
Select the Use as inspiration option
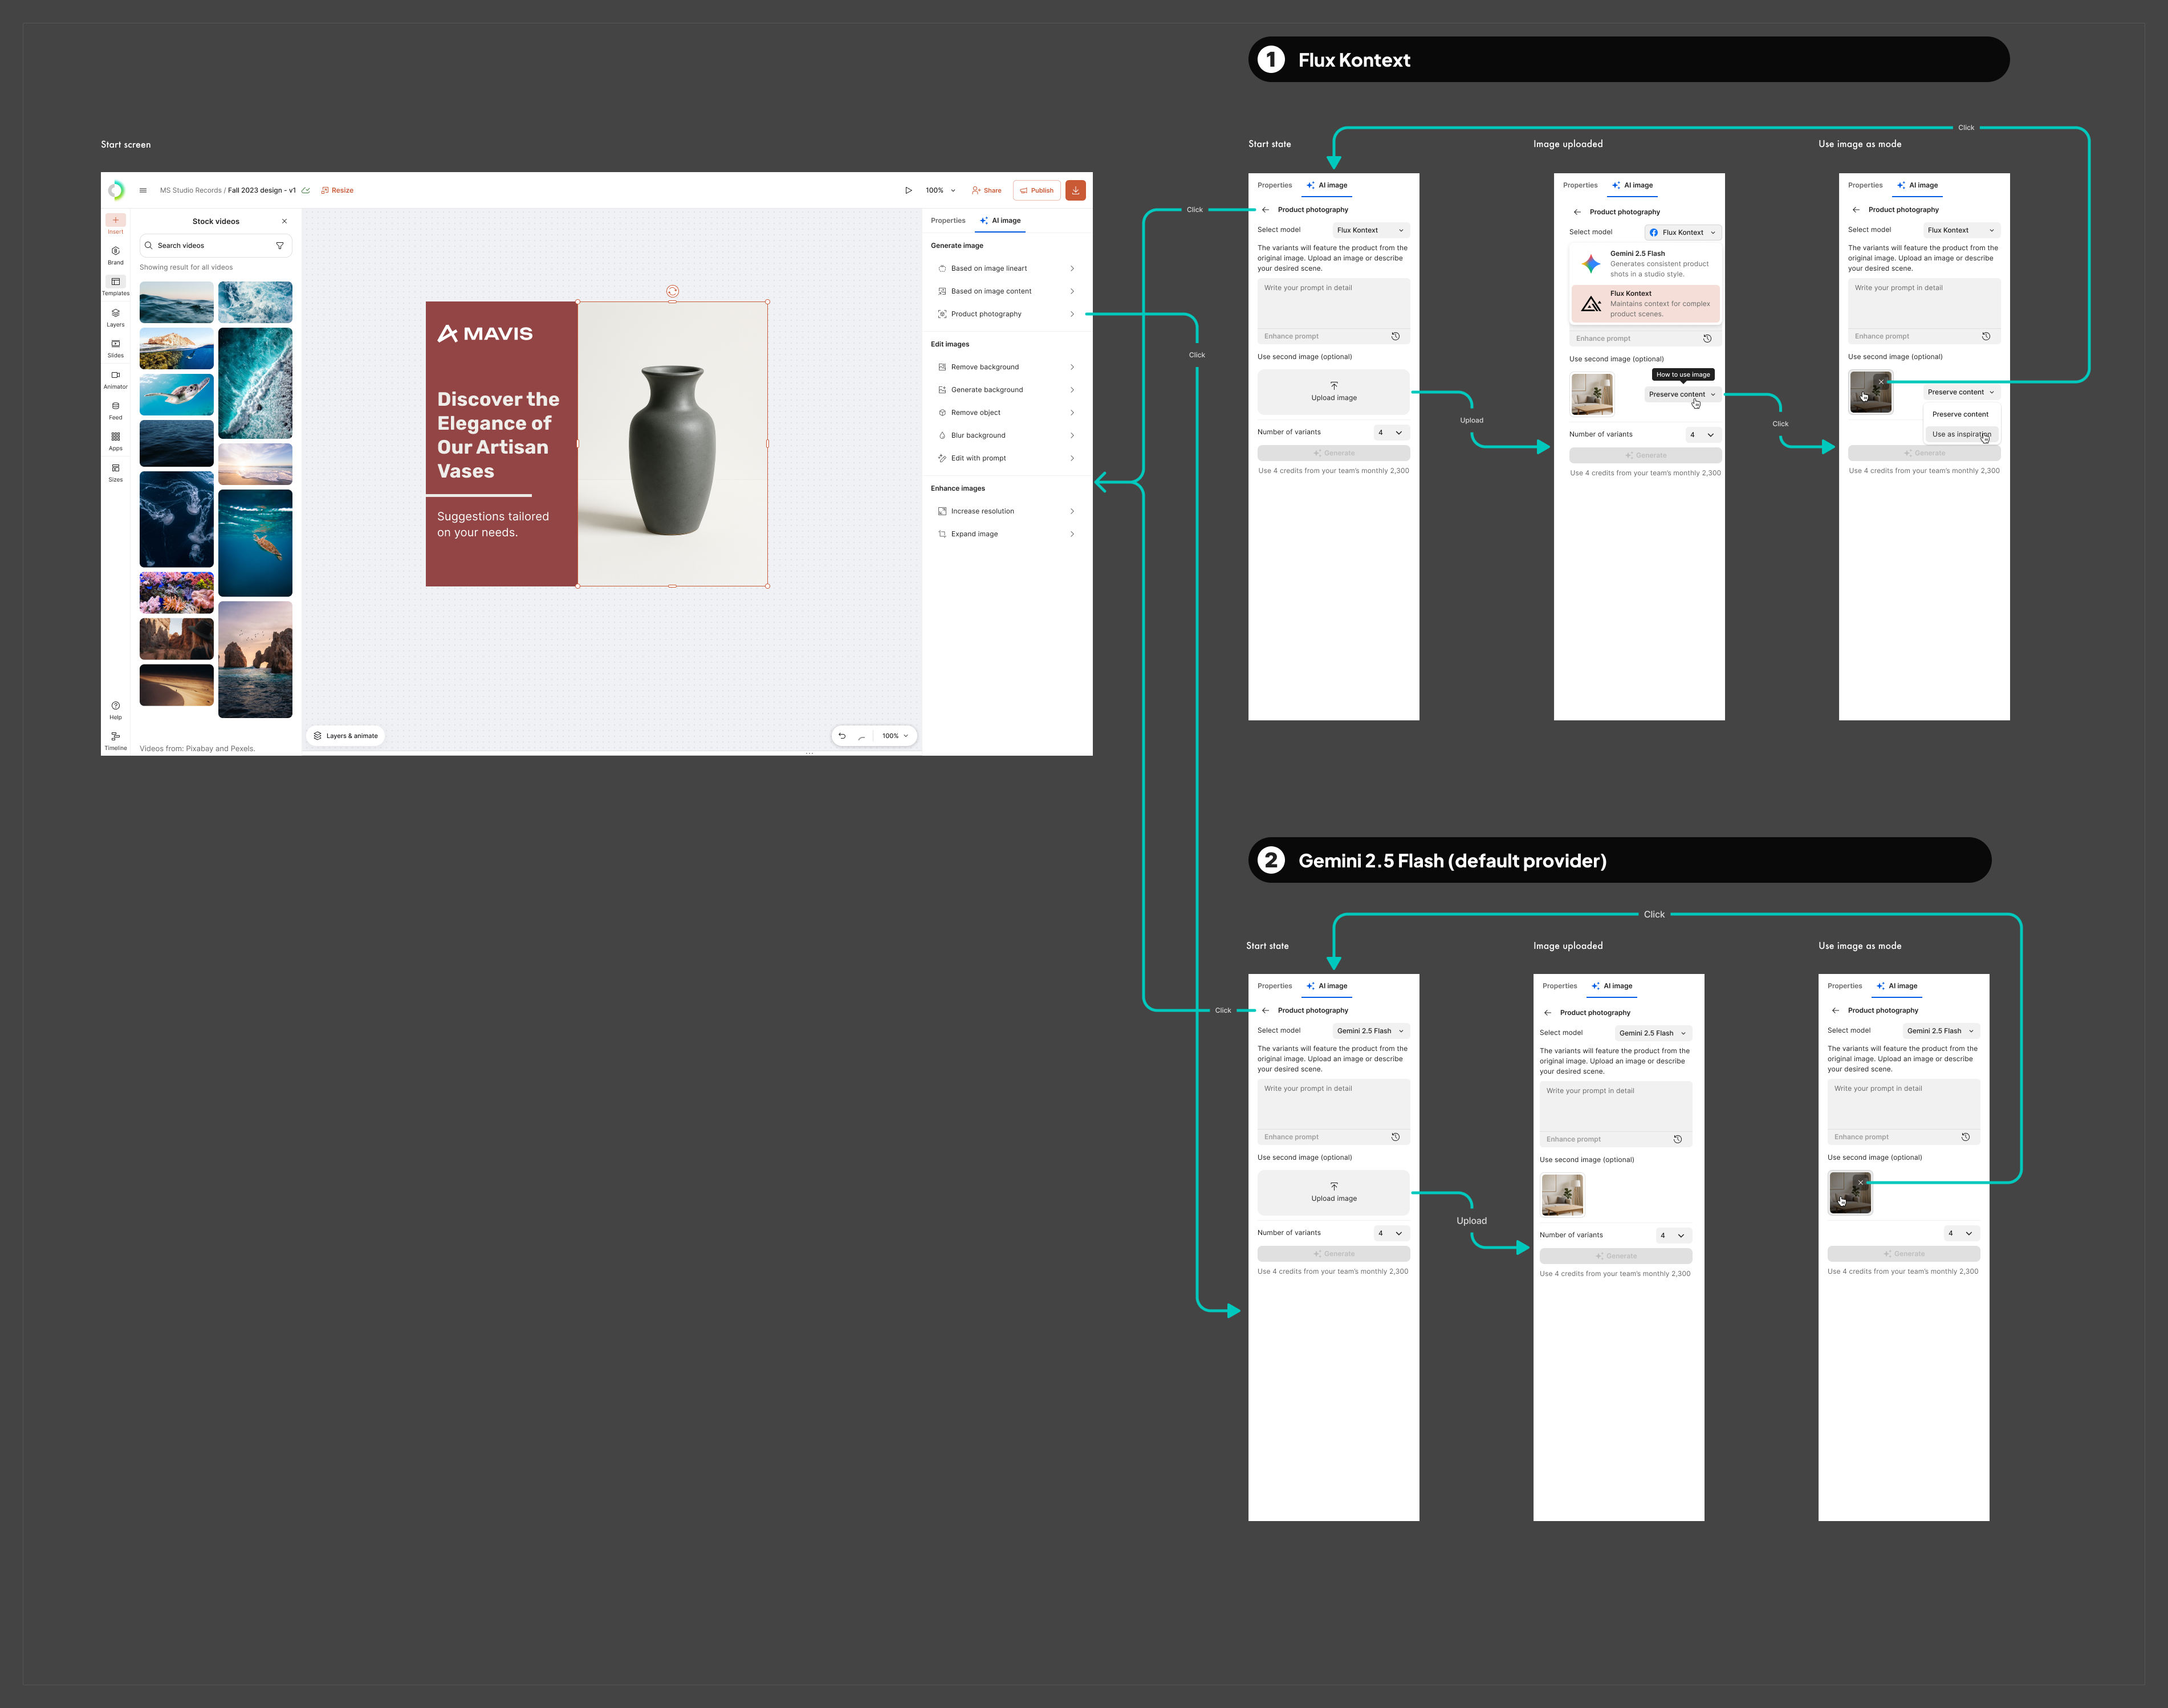[x=1961, y=434]
